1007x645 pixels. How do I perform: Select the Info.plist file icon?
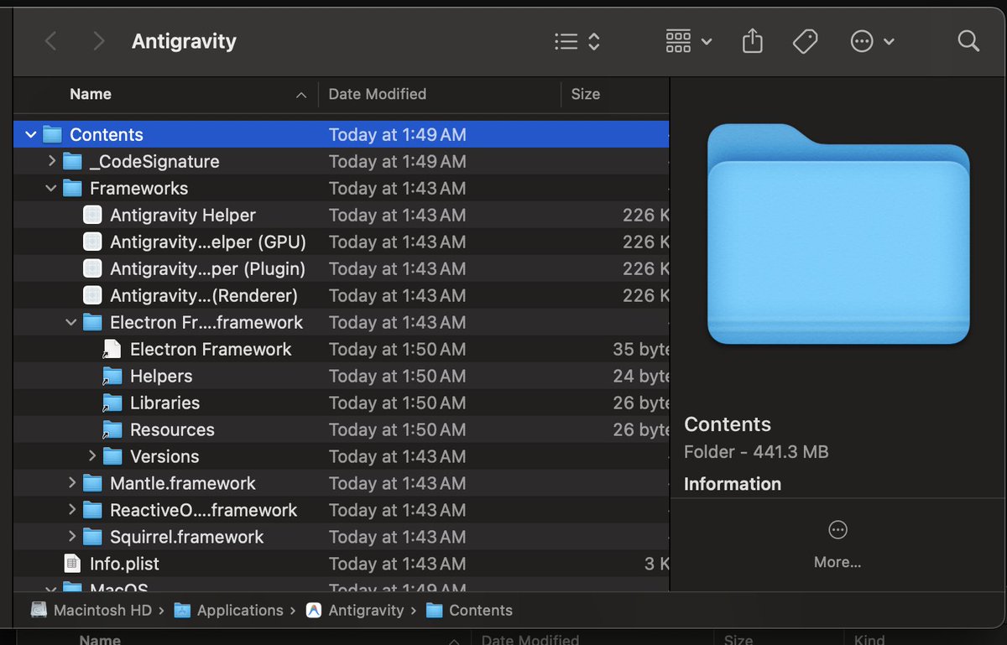tap(73, 564)
